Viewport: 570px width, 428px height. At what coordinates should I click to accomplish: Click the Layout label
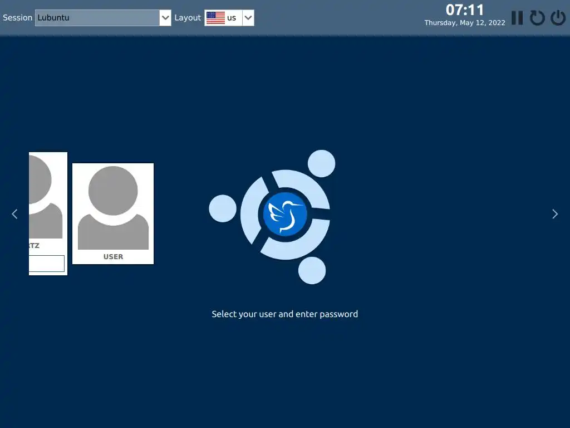[x=188, y=18]
